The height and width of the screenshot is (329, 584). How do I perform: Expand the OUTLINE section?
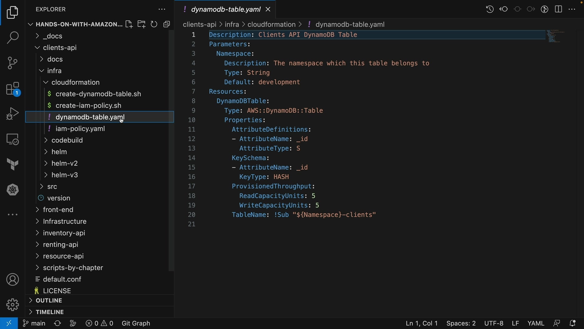tap(49, 301)
